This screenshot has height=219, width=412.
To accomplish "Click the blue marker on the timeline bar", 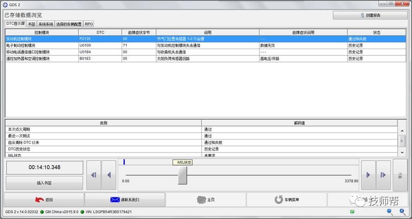I will pos(124,162).
